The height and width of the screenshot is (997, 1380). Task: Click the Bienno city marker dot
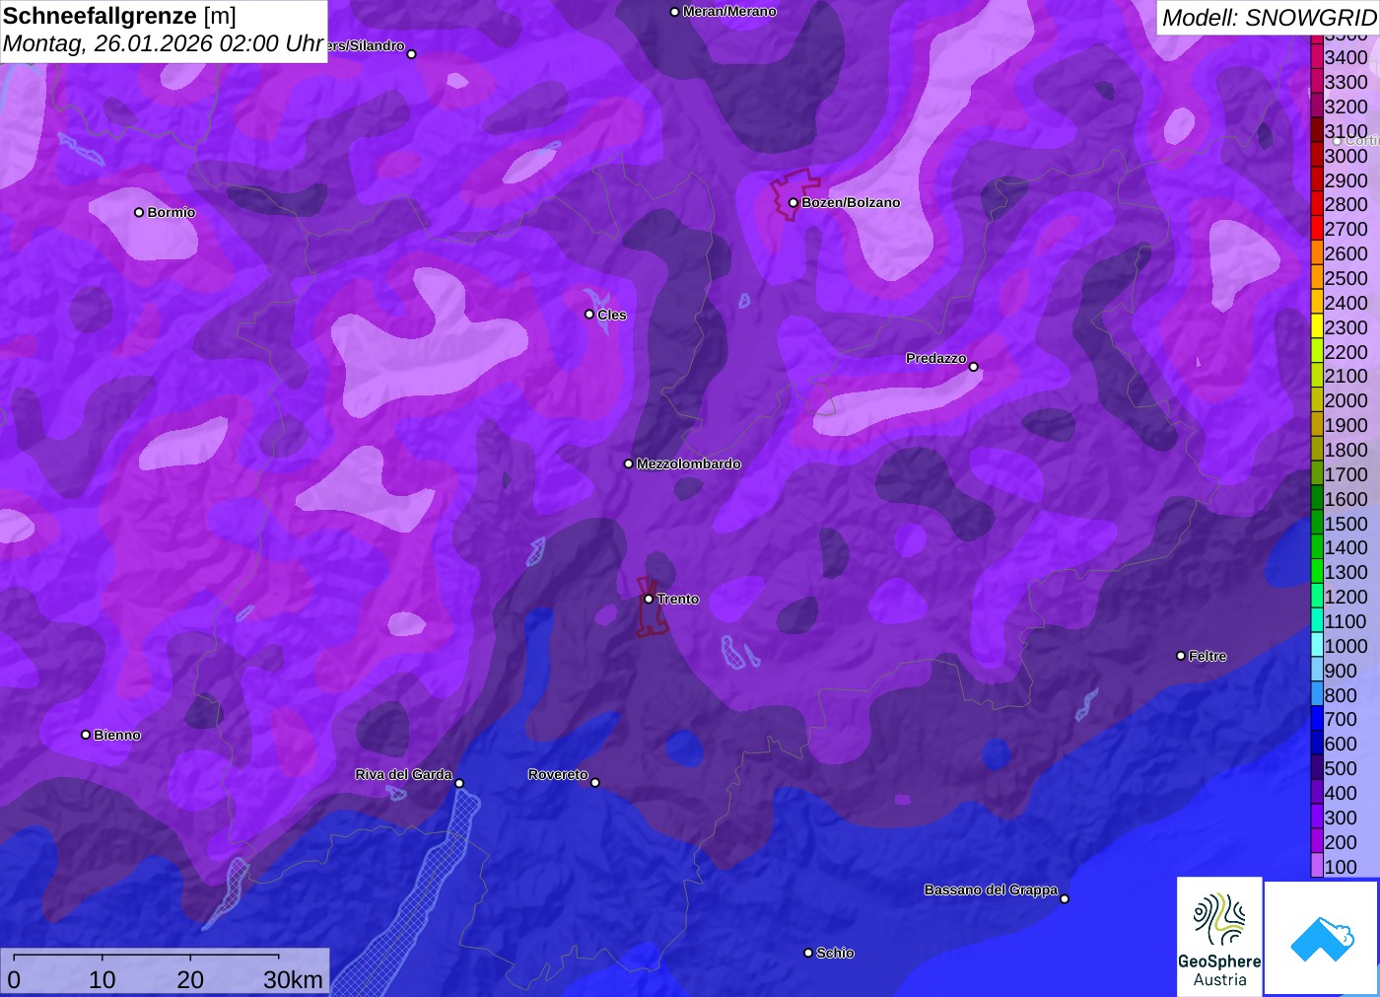pos(86,735)
